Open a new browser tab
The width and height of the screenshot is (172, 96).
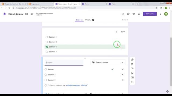click(x=137, y=4)
